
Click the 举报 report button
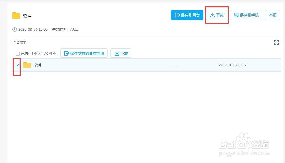click(273, 15)
